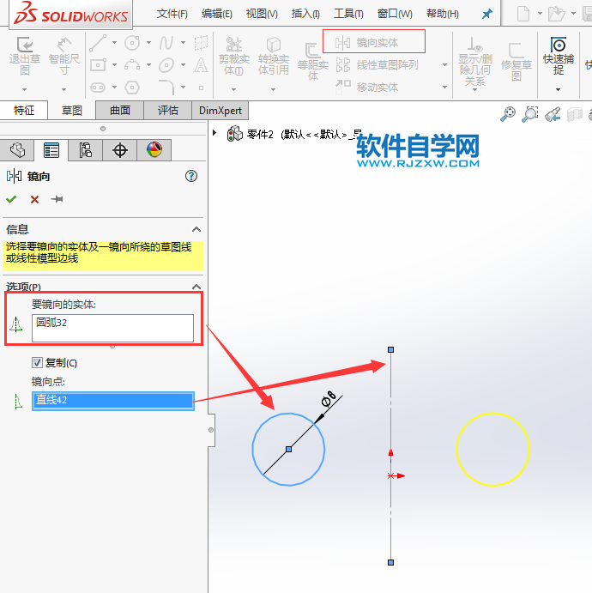Open the 工具(T) menu
This screenshot has width=592, height=593.
348,14
